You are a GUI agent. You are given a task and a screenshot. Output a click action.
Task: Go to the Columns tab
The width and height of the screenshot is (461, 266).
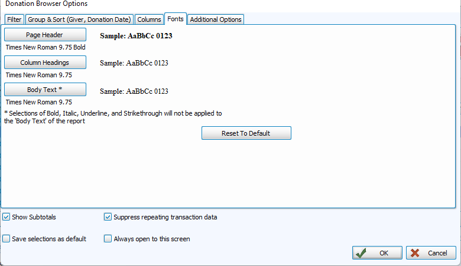pos(149,19)
